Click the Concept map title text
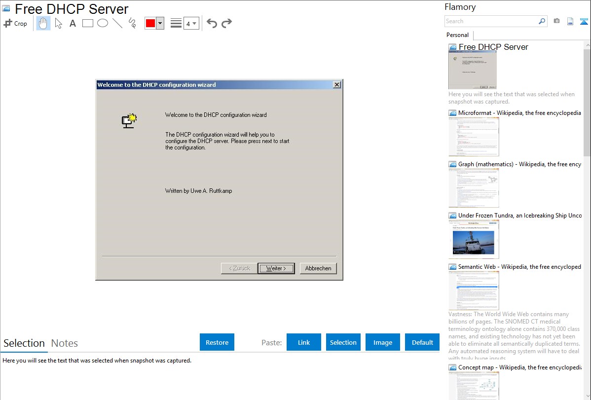 [519, 367]
